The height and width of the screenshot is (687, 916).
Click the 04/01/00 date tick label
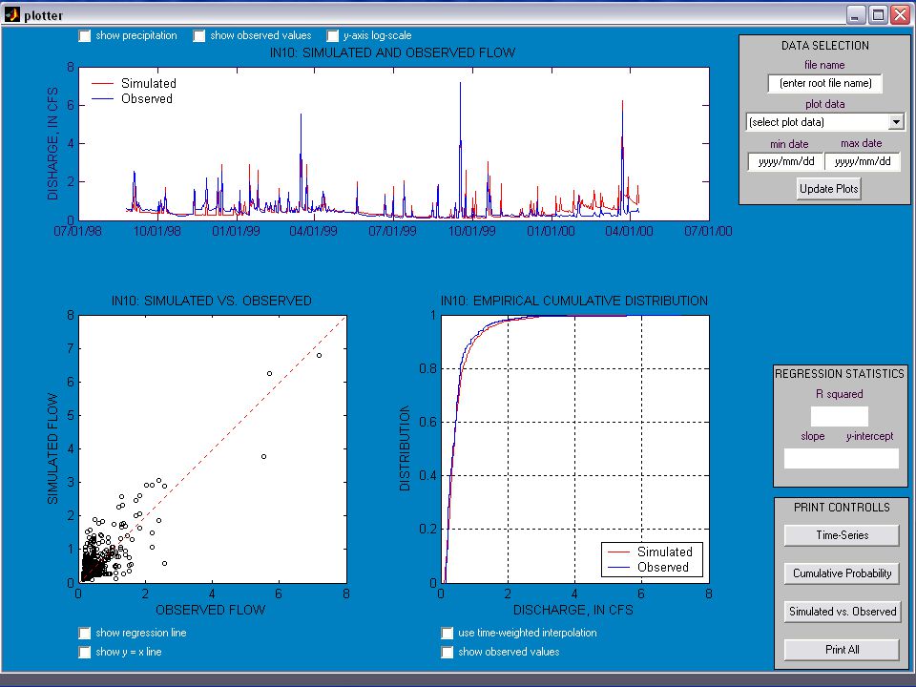629,231
